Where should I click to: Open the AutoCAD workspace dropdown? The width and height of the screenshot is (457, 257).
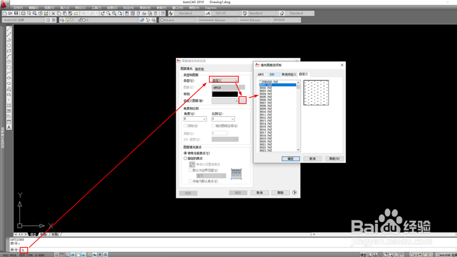[x=24, y=20]
